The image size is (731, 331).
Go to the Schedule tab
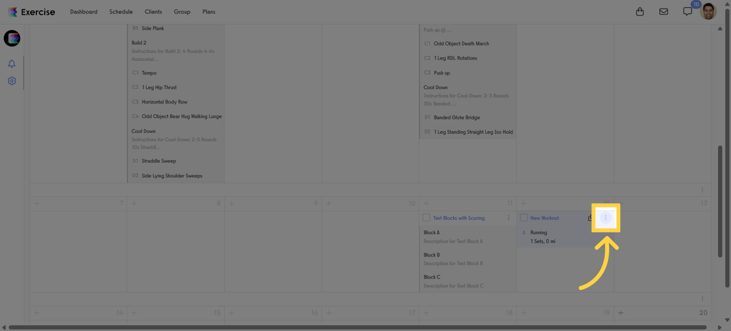[121, 11]
